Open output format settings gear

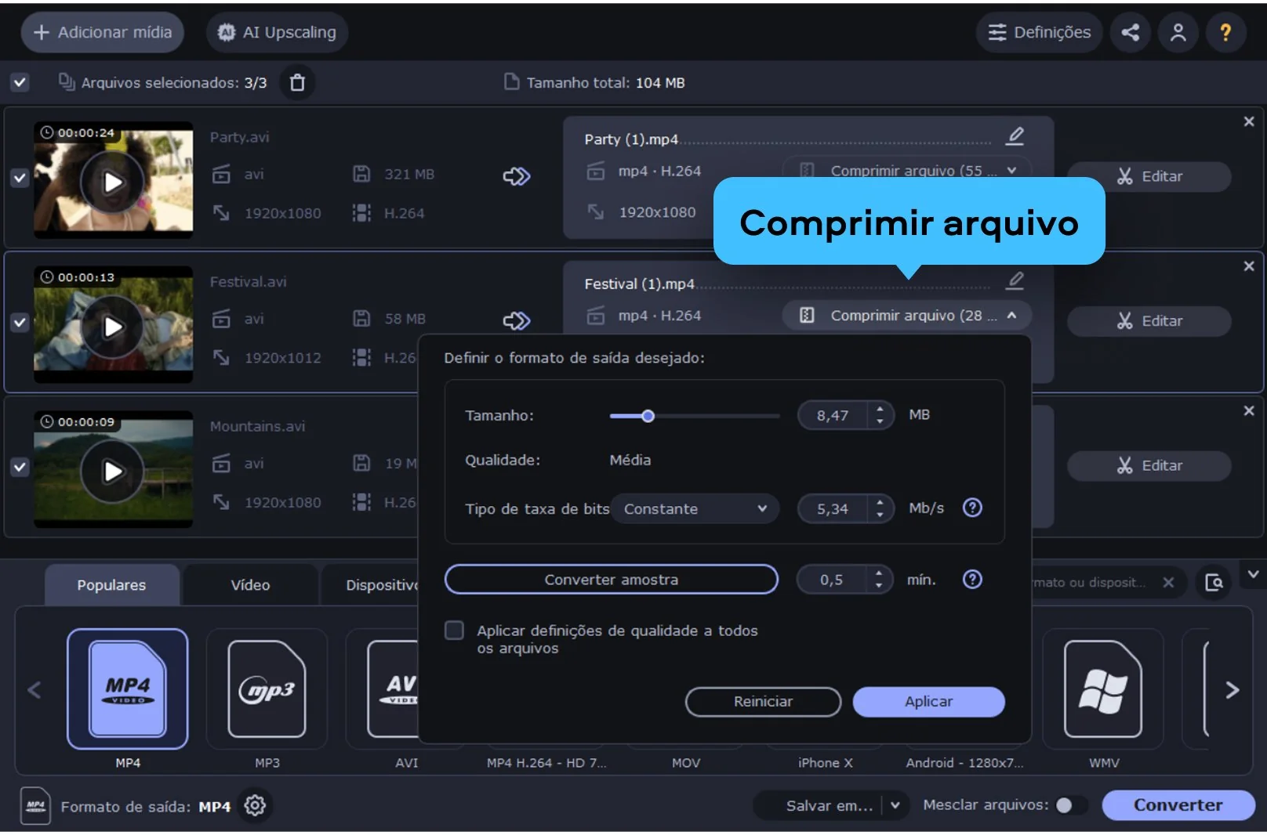tap(255, 805)
